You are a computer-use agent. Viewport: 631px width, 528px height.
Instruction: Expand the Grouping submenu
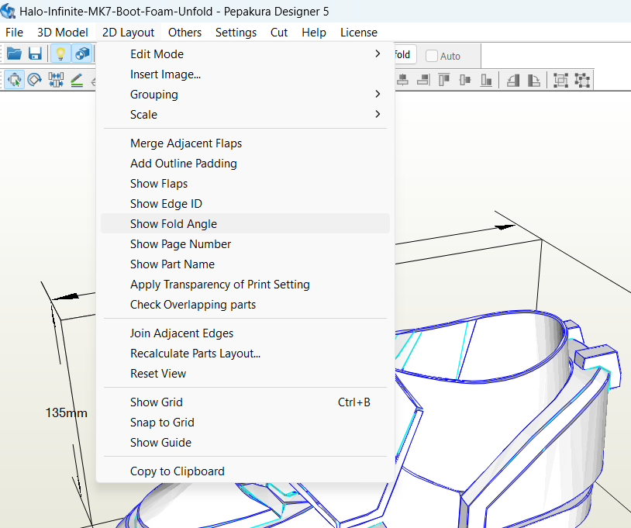point(245,94)
